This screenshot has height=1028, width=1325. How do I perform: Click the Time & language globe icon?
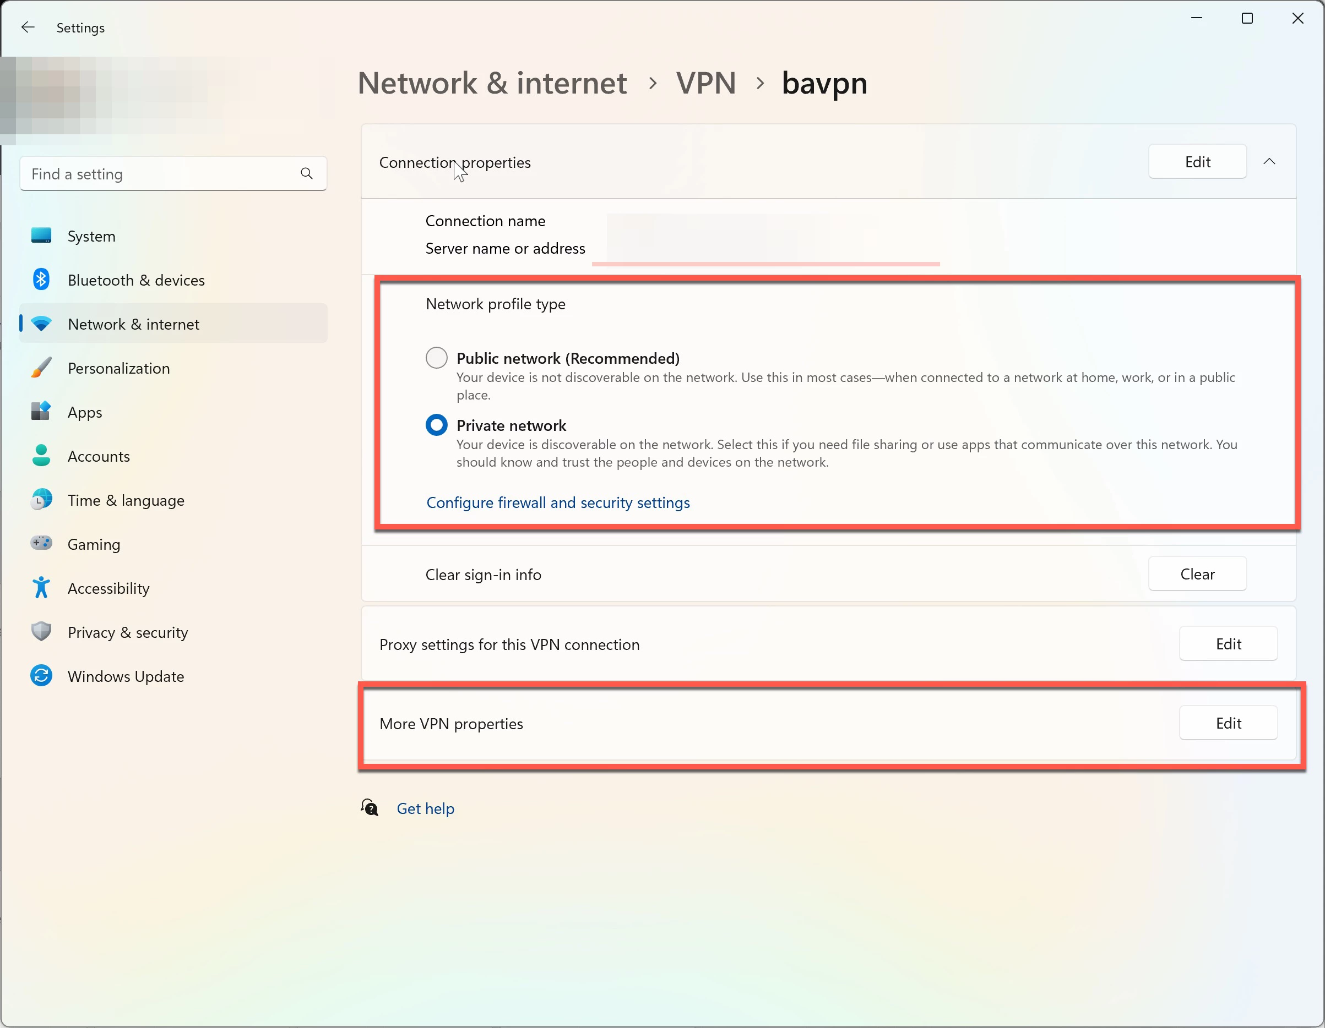(41, 500)
